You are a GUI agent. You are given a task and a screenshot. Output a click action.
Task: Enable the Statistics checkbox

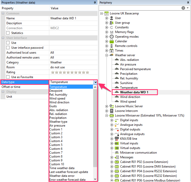(x=8, y=33)
